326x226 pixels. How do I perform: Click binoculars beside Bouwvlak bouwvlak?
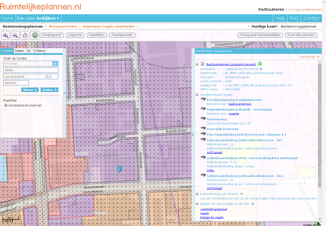pyautogui.click(x=203, y=128)
